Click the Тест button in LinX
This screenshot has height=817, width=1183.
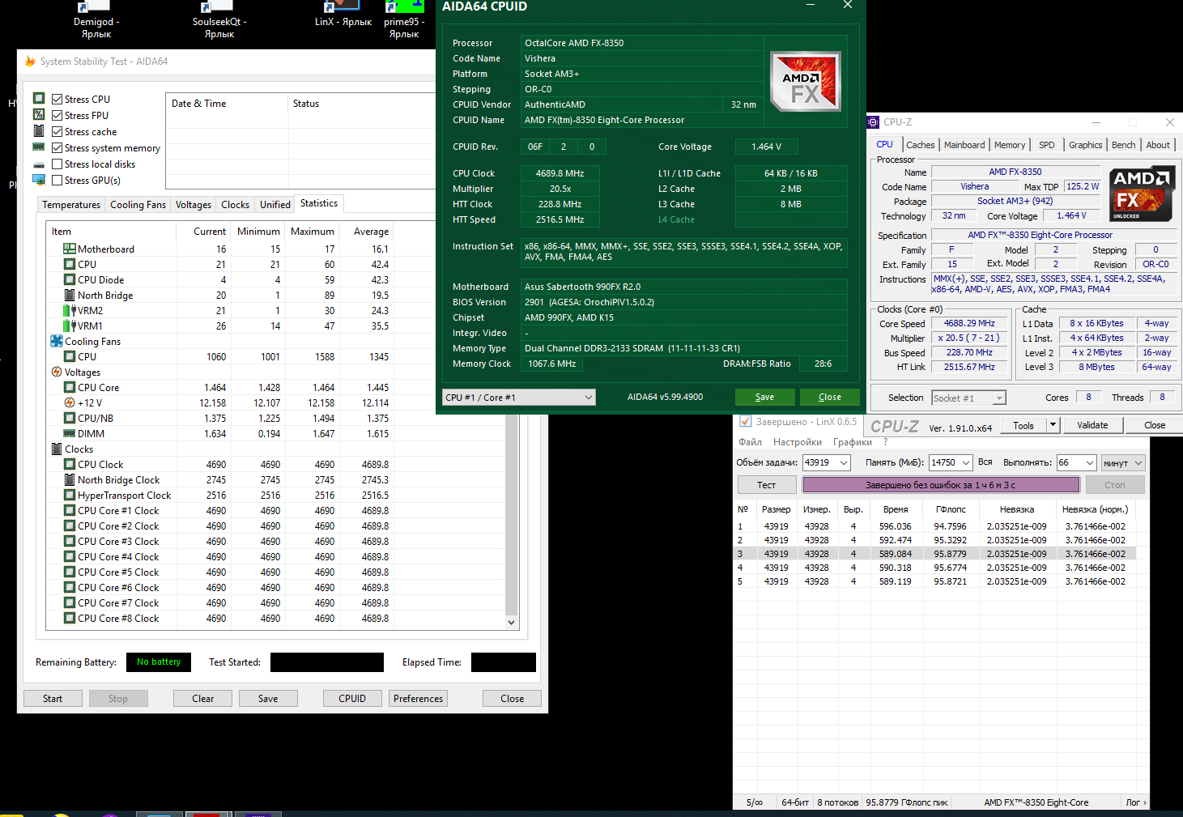click(767, 485)
